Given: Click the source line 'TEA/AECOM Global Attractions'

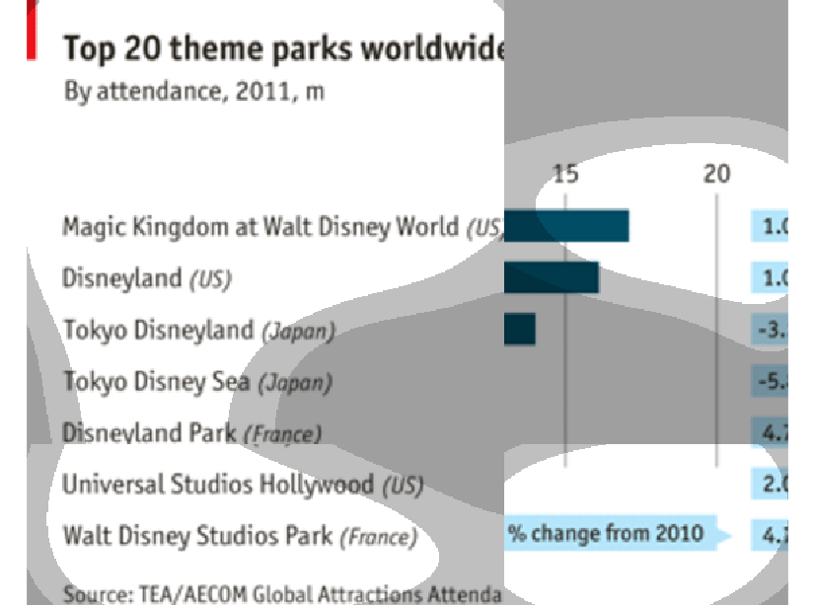Looking at the screenshot, I should coord(281,594).
